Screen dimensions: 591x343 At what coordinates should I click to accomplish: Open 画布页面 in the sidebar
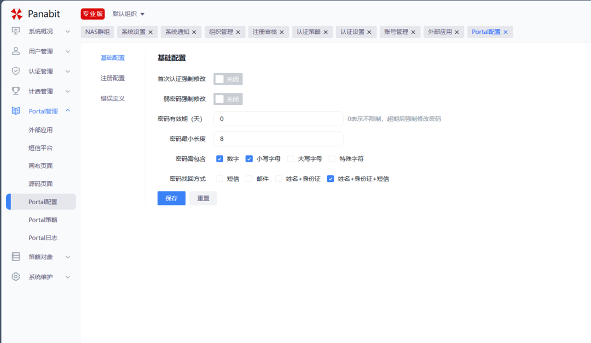(40, 166)
